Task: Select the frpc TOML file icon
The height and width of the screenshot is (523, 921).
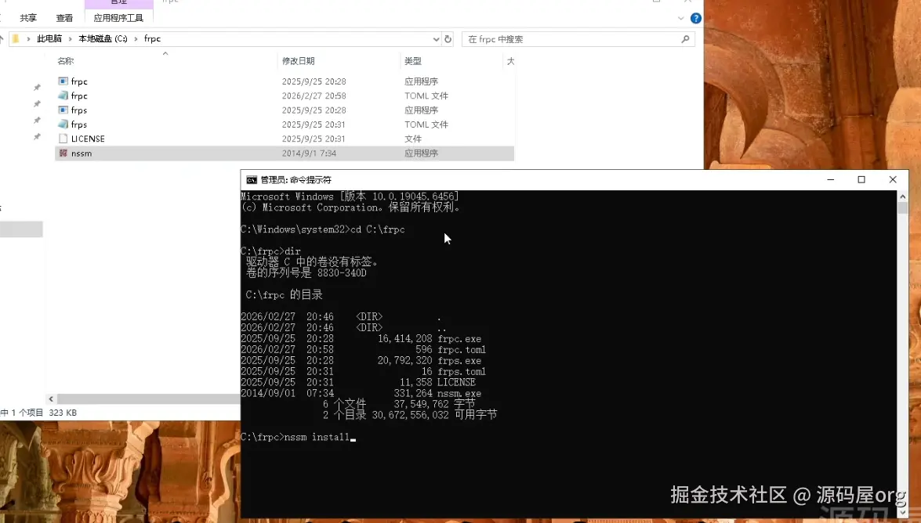Action: point(63,96)
